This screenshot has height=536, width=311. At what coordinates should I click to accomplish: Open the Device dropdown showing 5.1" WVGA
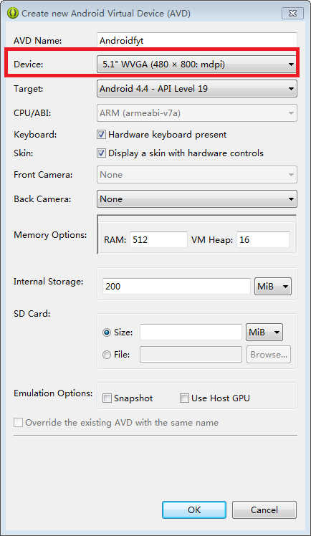(197, 64)
